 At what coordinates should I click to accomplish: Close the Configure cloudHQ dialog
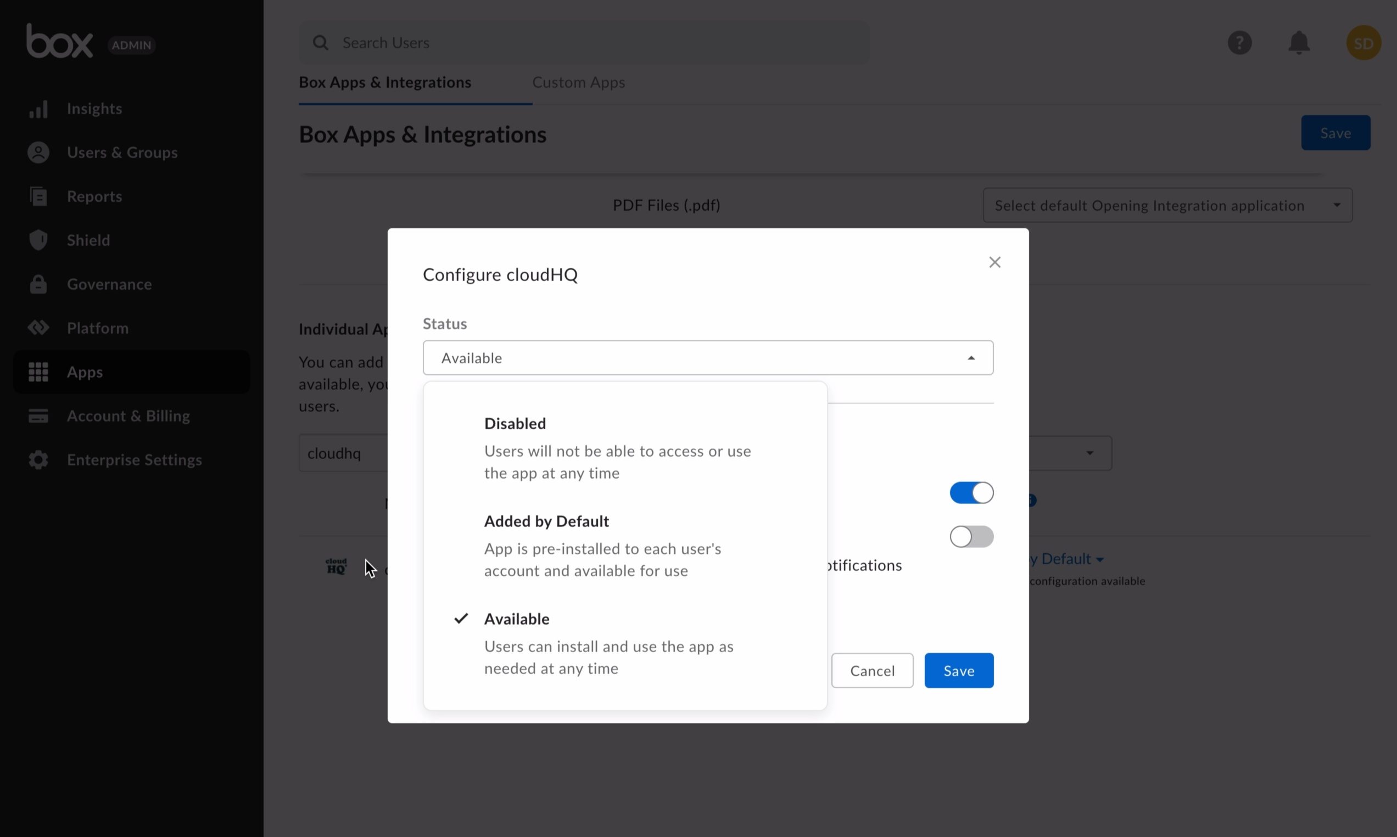click(994, 262)
